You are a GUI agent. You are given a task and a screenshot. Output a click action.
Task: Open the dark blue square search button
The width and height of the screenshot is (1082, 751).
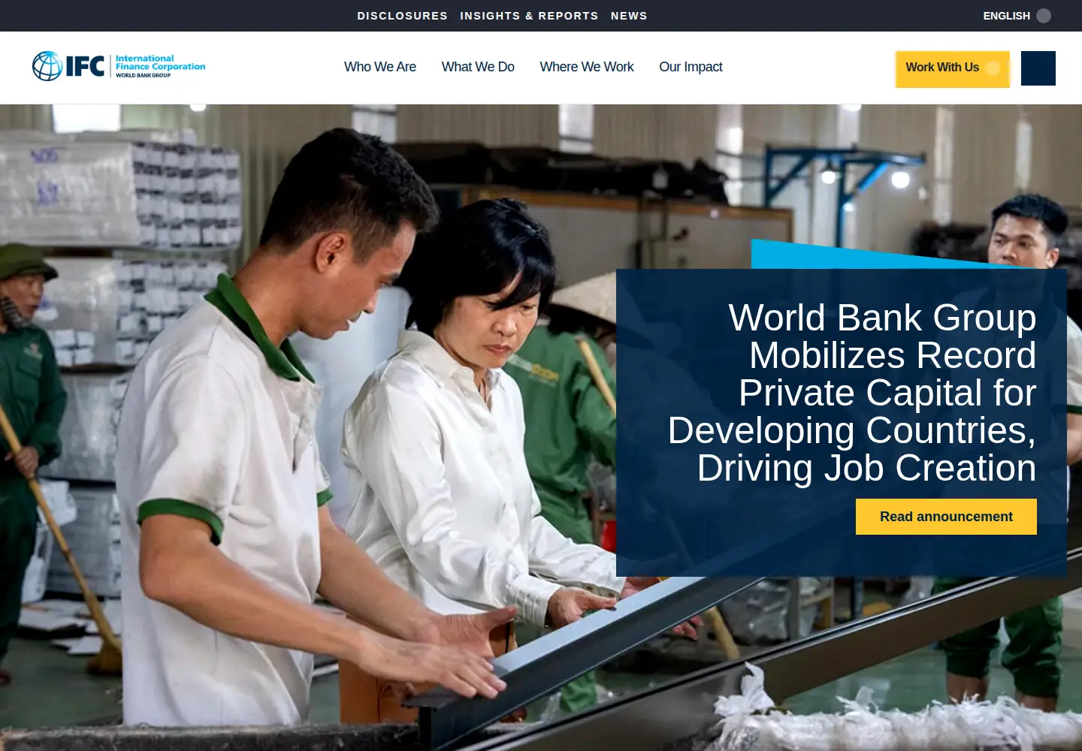(x=1038, y=68)
